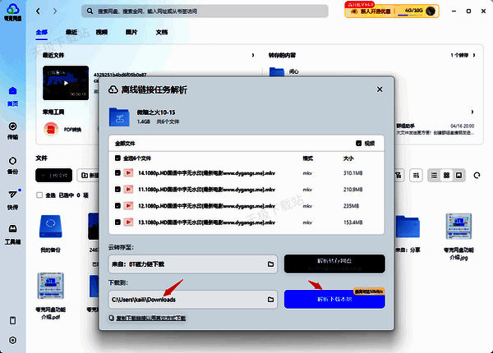Click folder icon in the 下载到 path field
This screenshot has height=353, width=493.
point(270,300)
